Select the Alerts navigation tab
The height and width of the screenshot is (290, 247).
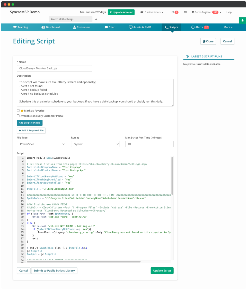(x=200, y=27)
